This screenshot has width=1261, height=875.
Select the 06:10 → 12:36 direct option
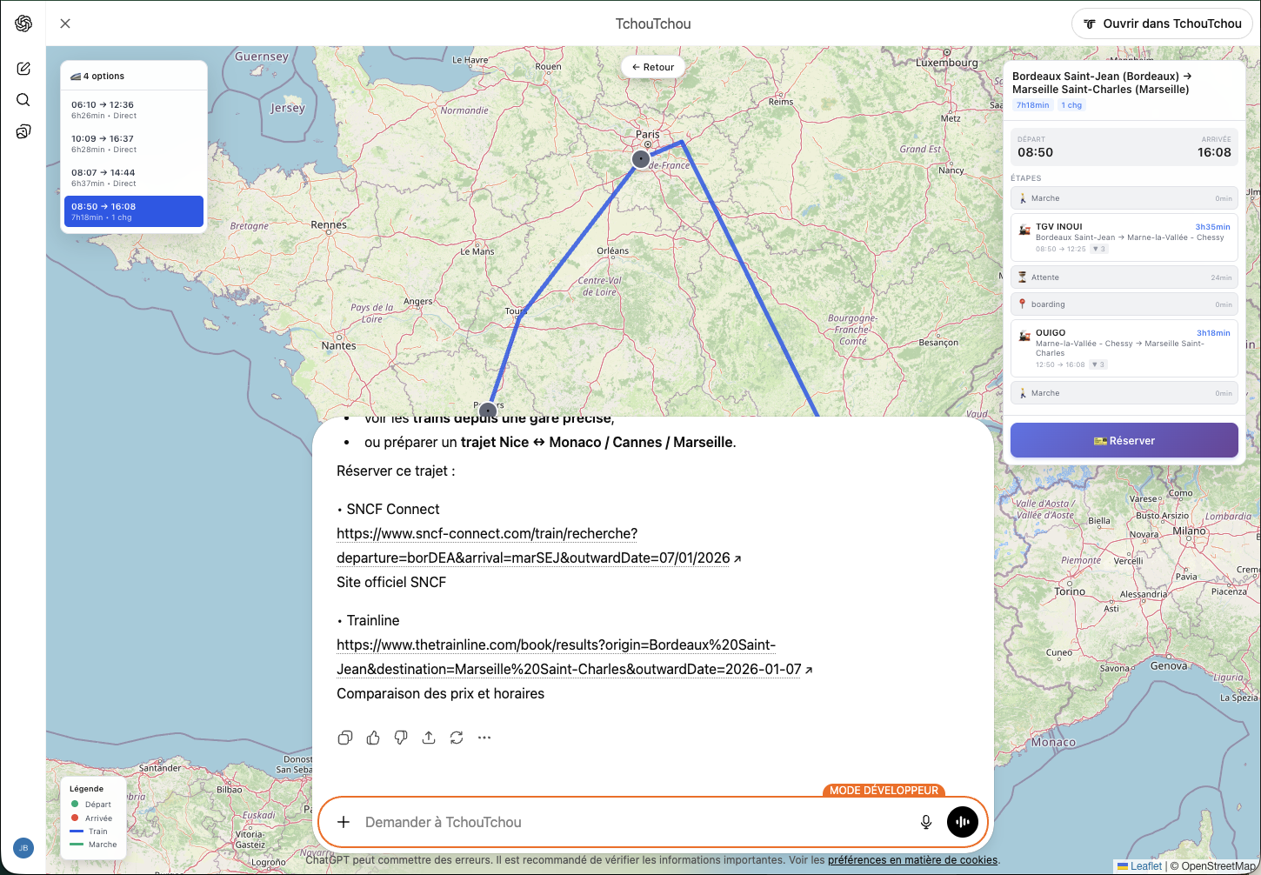coord(134,110)
